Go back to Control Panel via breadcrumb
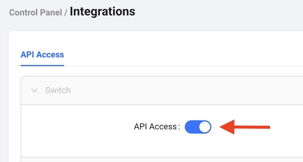Screen dimensions: 303x162 pyautogui.click(x=35, y=13)
